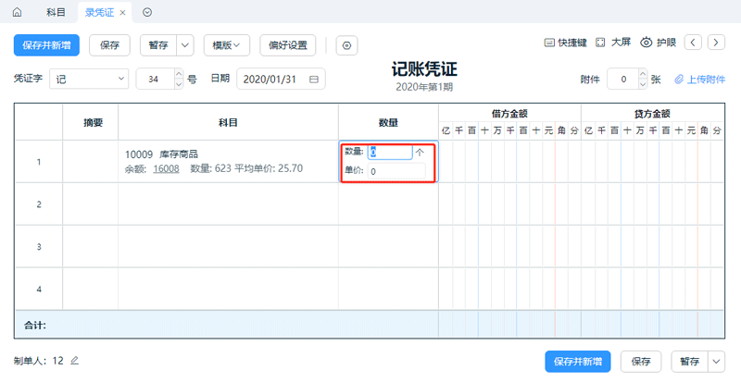Switch to 大屏 fullscreen mode
The width and height of the screenshot is (741, 382).
pyautogui.click(x=613, y=43)
